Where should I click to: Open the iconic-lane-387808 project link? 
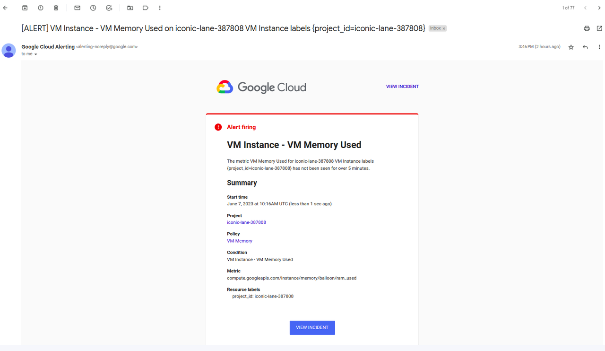click(246, 222)
